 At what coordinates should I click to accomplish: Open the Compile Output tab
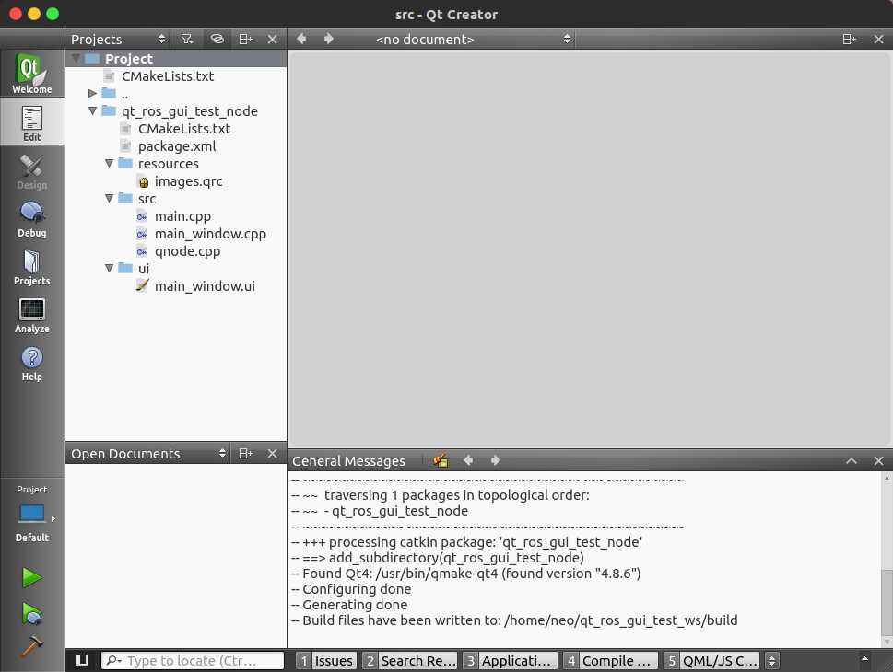[610, 660]
